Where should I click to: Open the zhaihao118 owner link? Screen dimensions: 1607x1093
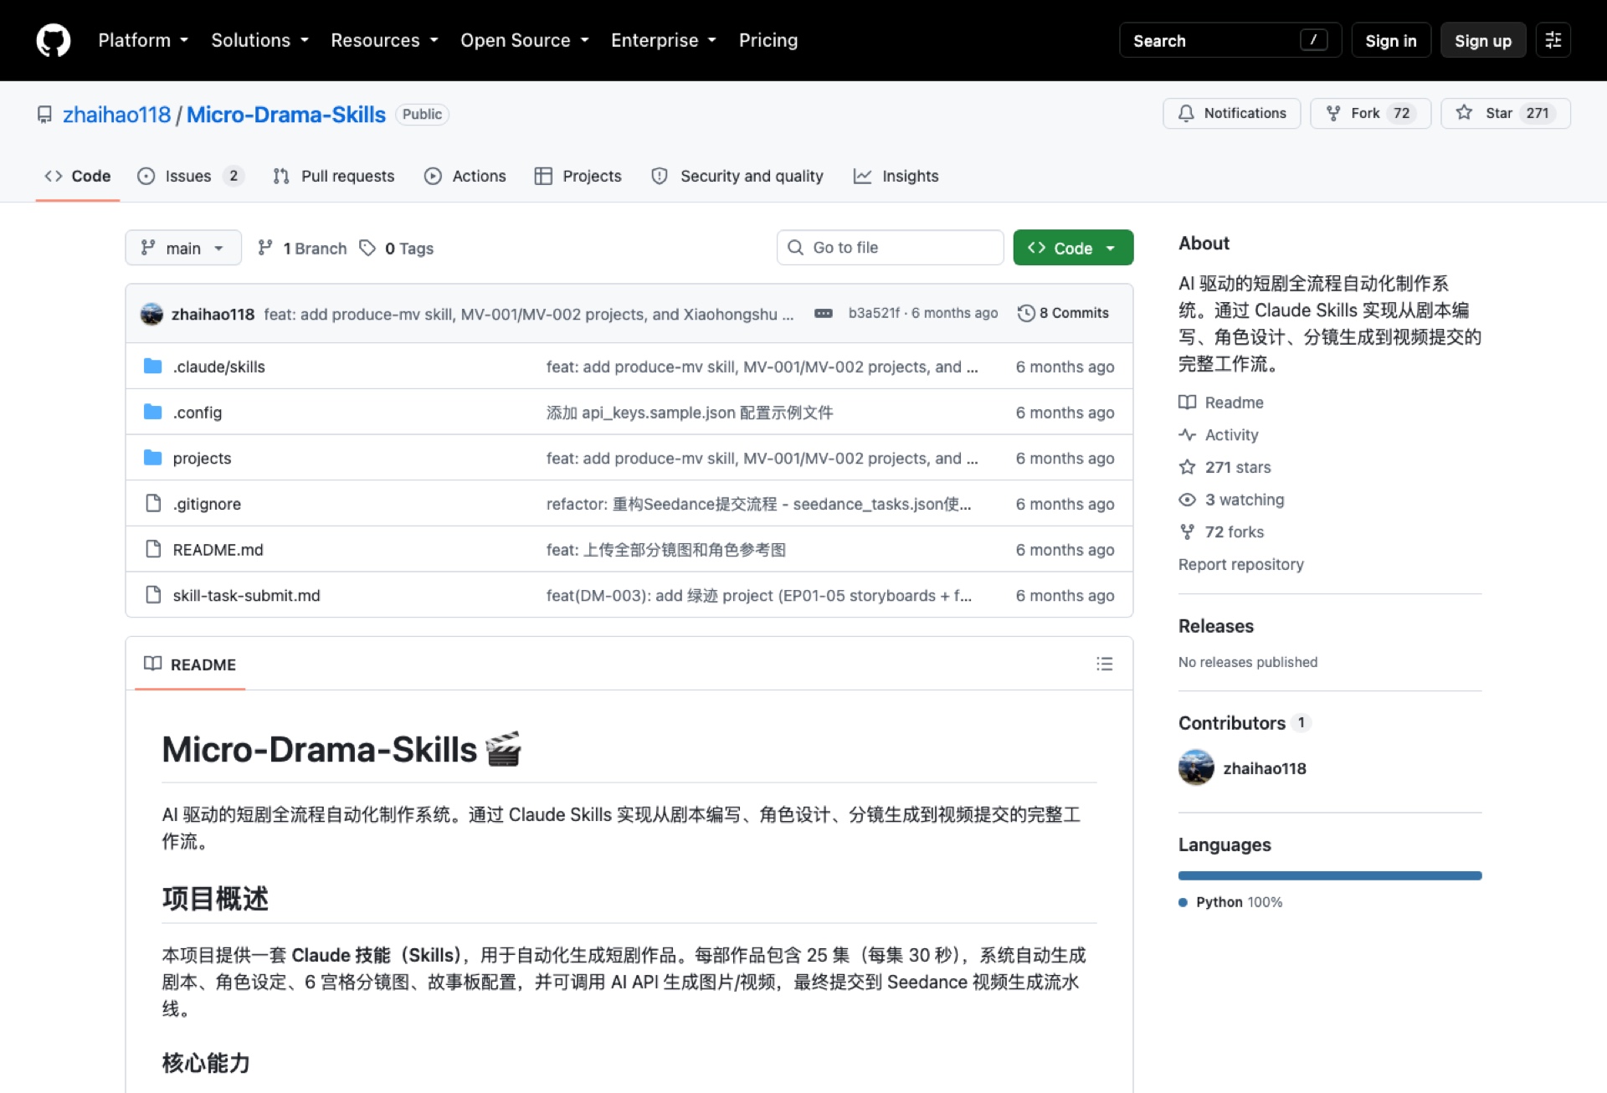pos(116,115)
